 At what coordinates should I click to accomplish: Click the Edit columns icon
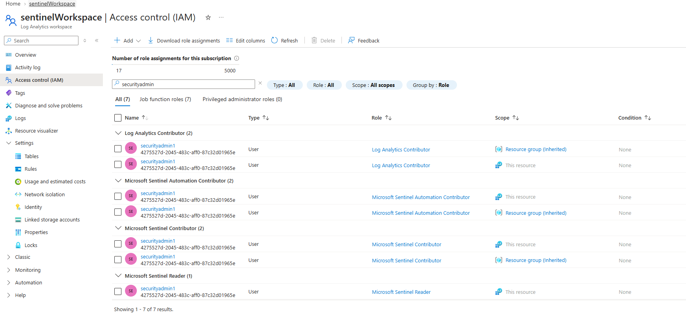coord(229,41)
